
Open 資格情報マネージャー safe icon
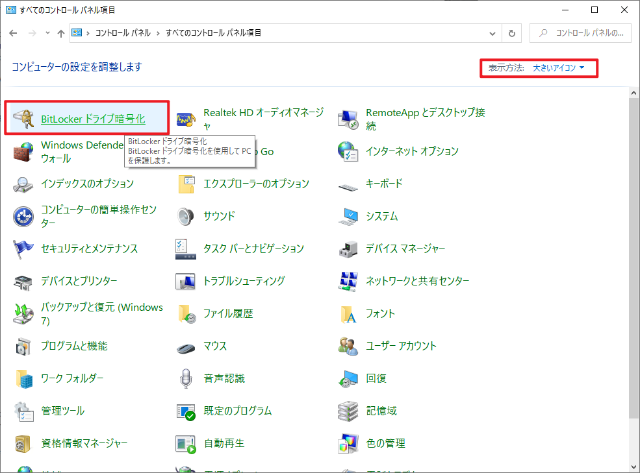coord(23,443)
